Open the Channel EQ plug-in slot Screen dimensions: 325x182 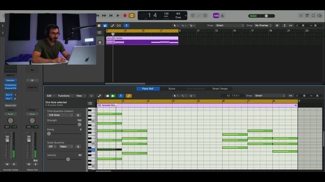coord(10,88)
